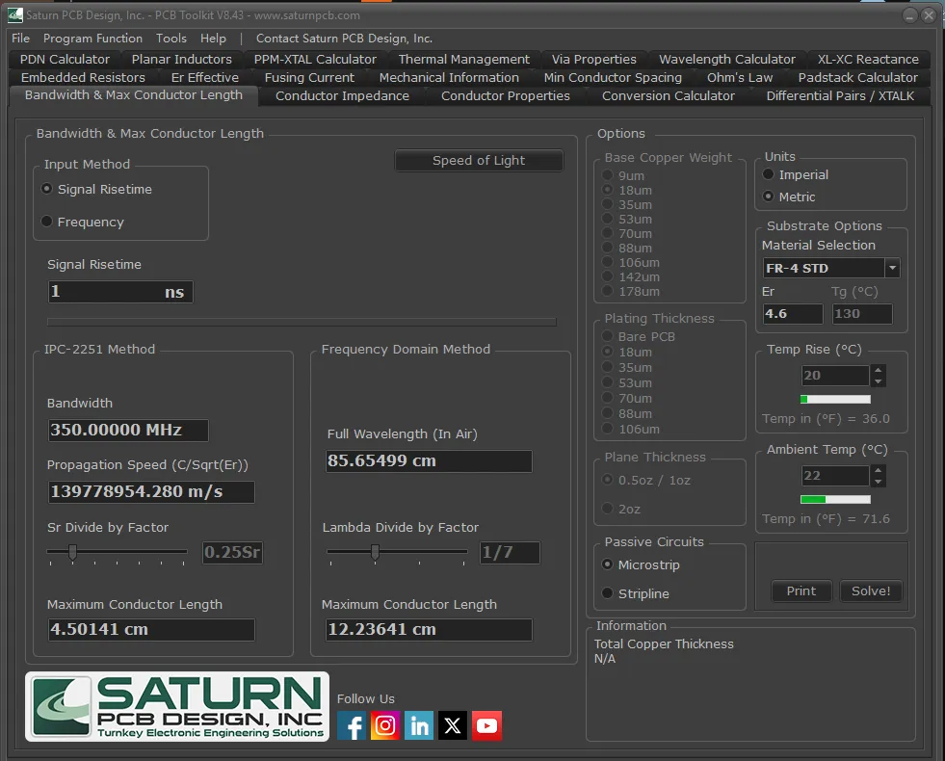Decrease Temp Rise value with down arrow

coord(879,381)
